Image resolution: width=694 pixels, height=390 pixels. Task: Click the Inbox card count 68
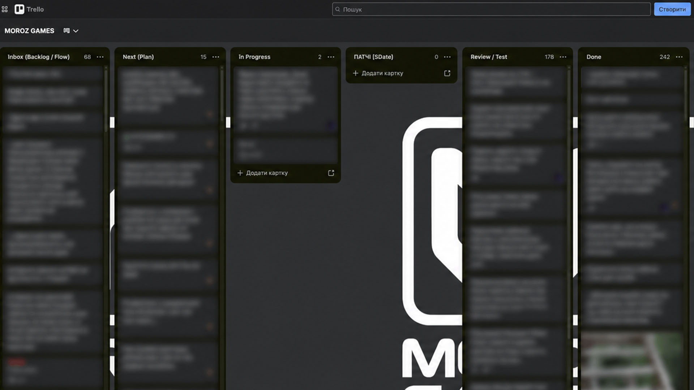(87, 57)
